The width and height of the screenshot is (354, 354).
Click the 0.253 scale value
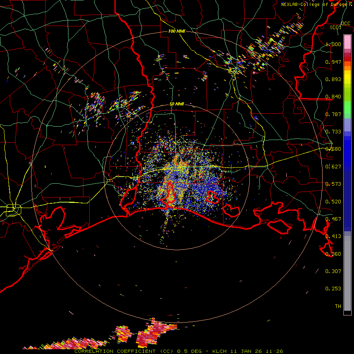(x=333, y=289)
